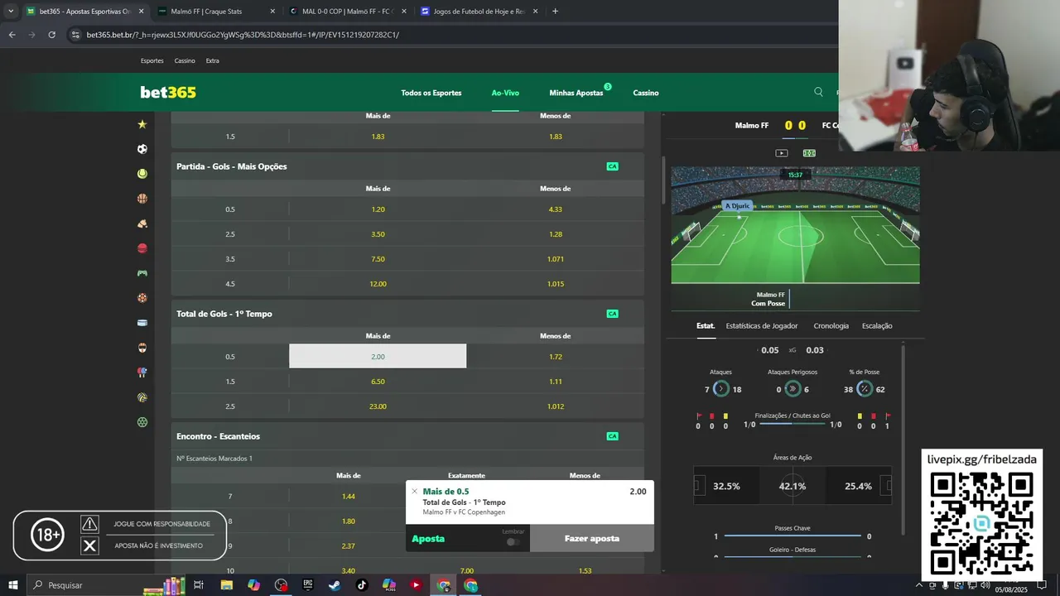This screenshot has height=596, width=1060.
Task: Select ice hockey puck icon in sidebar
Action: pos(142,323)
